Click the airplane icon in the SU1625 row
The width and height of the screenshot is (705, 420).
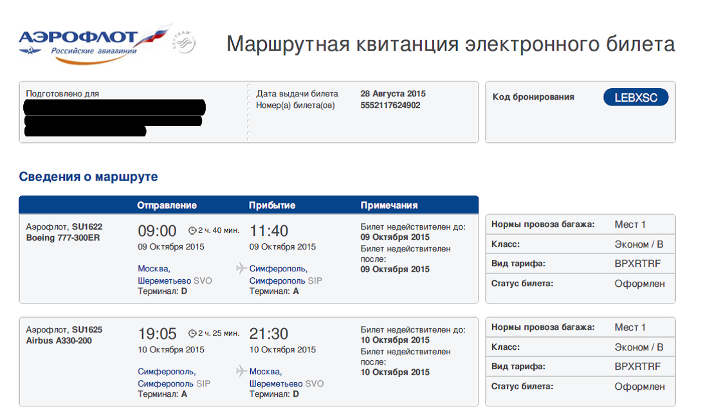click(241, 371)
